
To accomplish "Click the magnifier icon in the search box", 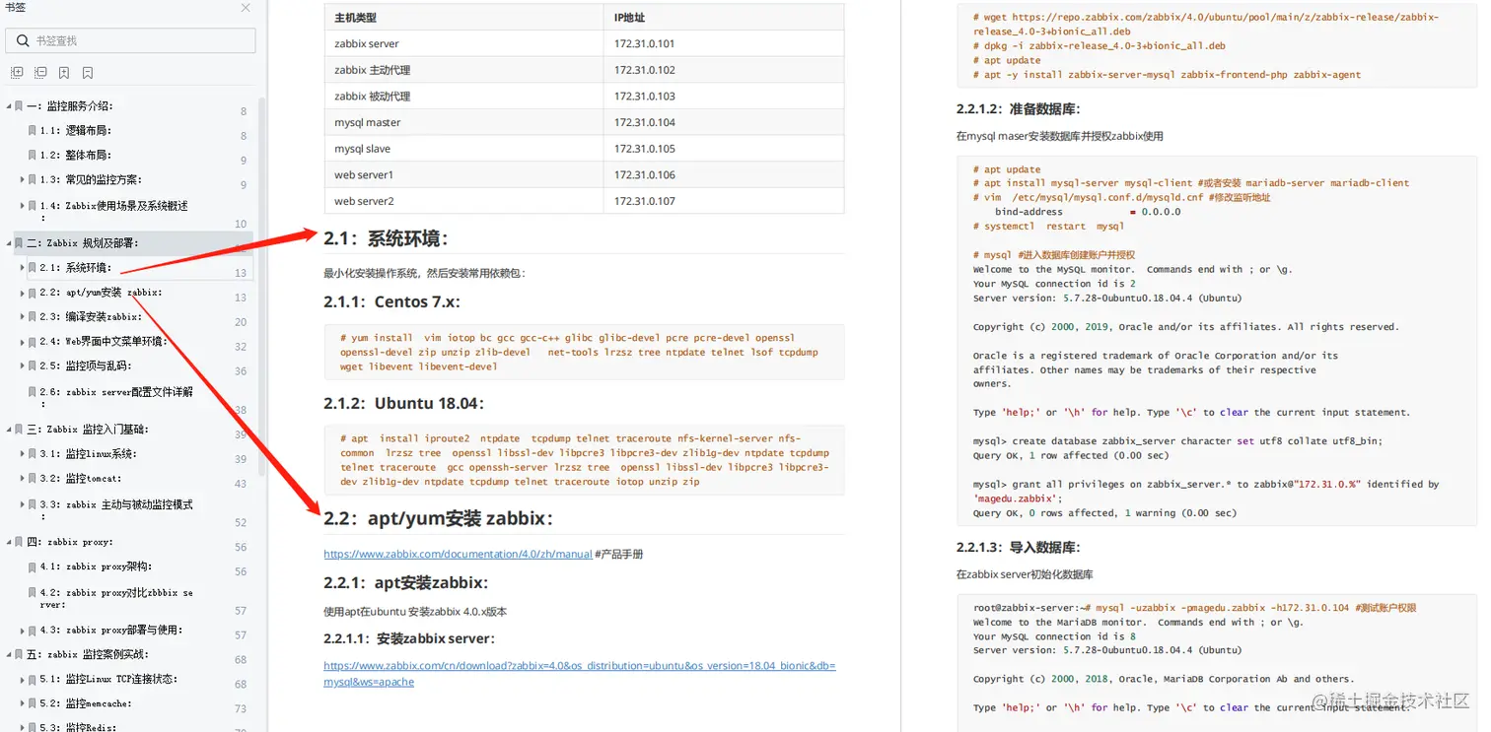I will tap(22, 41).
